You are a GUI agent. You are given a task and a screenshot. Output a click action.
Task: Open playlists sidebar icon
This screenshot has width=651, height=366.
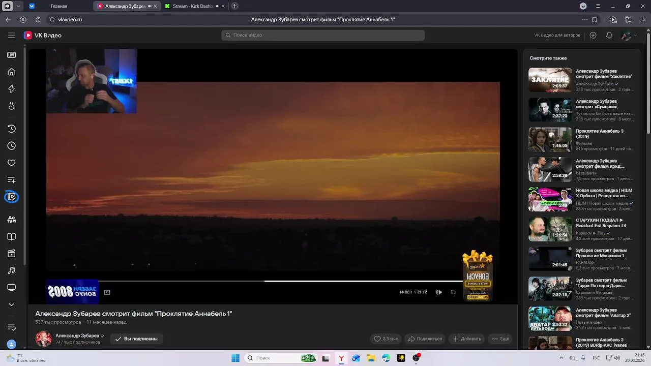click(11, 180)
